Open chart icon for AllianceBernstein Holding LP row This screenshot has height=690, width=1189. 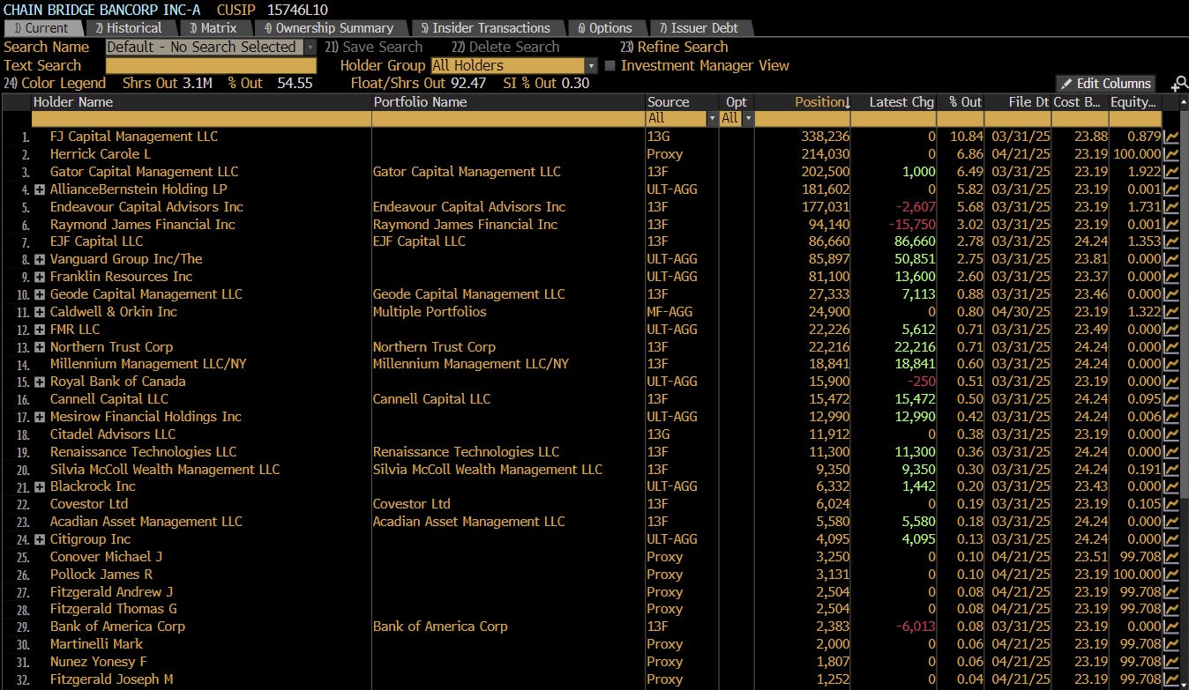(1171, 189)
